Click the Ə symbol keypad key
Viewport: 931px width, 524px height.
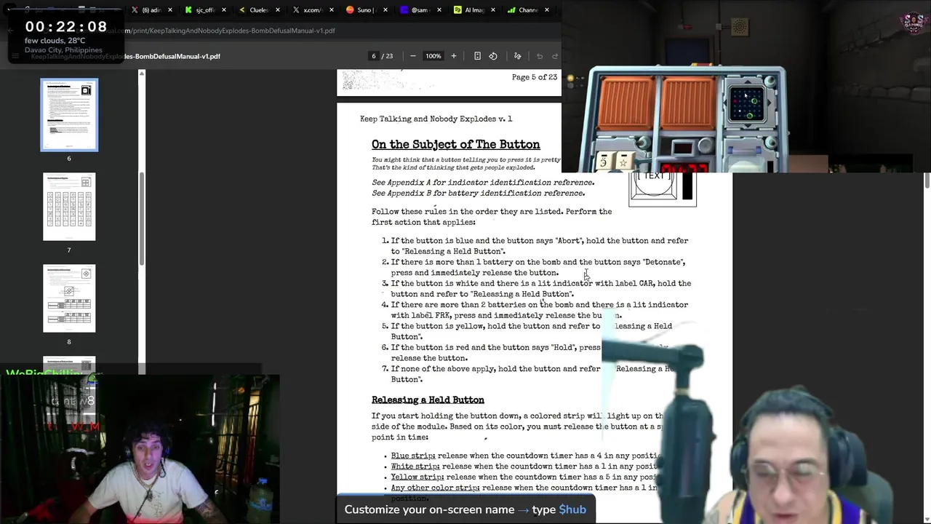[604, 162]
